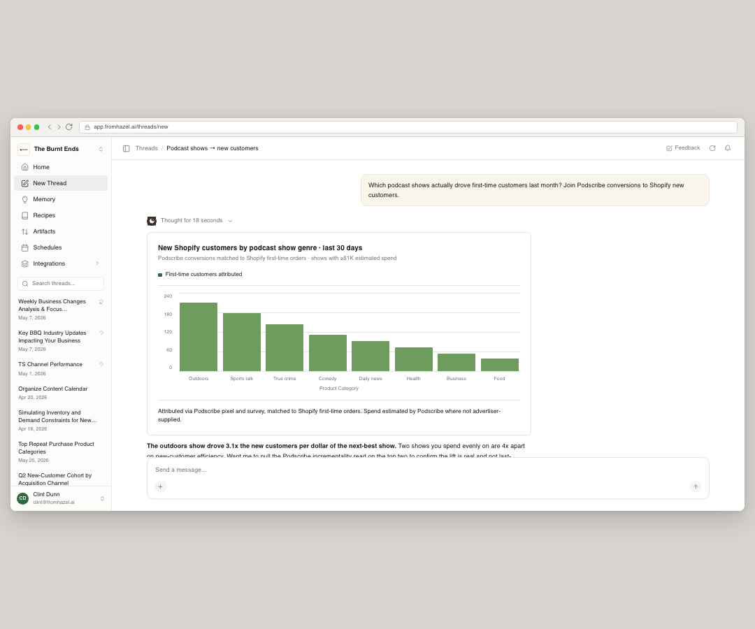
Task: Click the Outdoors bar in chart
Action: [199, 337]
